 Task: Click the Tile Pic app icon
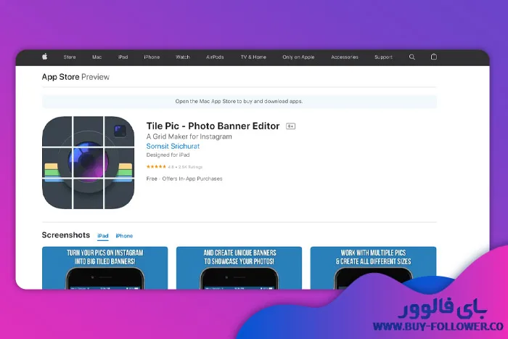[88, 163]
